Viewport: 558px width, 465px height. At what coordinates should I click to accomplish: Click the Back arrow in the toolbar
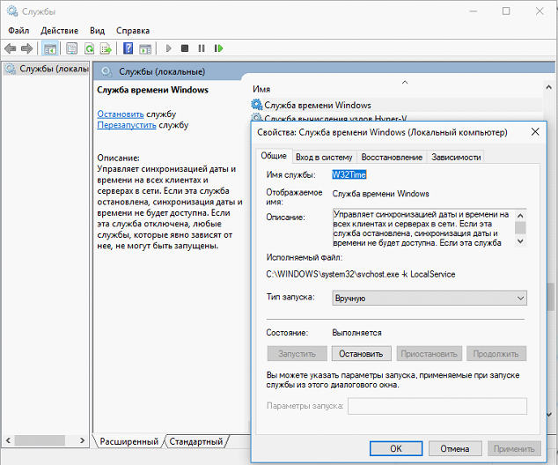coord(11,48)
